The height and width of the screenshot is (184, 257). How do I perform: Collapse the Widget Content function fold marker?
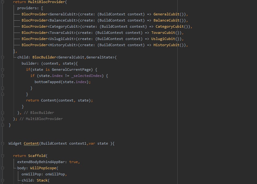(2, 143)
